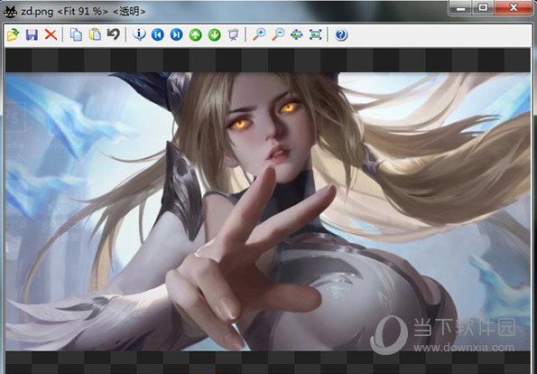Copy the image using the copy icon
Image resolution: width=537 pixels, height=374 pixels.
76,34
